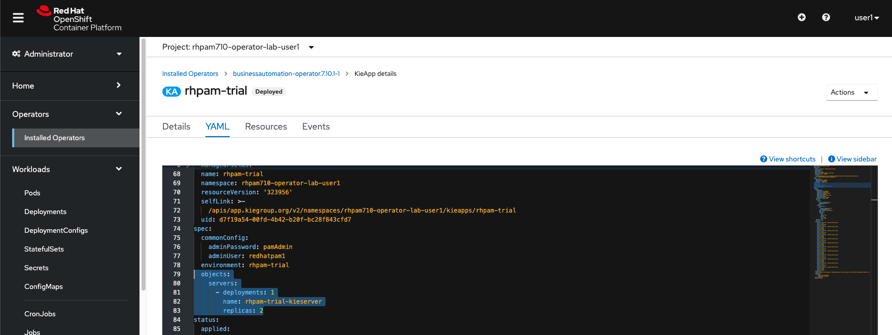
Task: Open businessautomation-operator.7.10.1-1 breadcrumb link
Action: click(287, 74)
